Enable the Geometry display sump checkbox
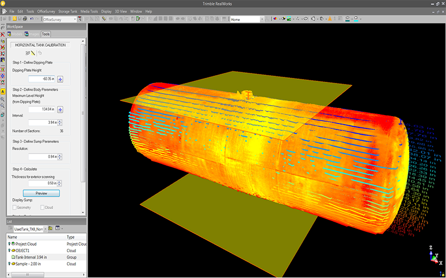Screen dimensions: 446x278 click(14, 207)
